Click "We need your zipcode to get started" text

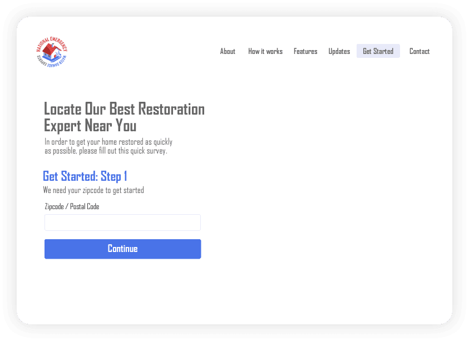click(x=93, y=190)
